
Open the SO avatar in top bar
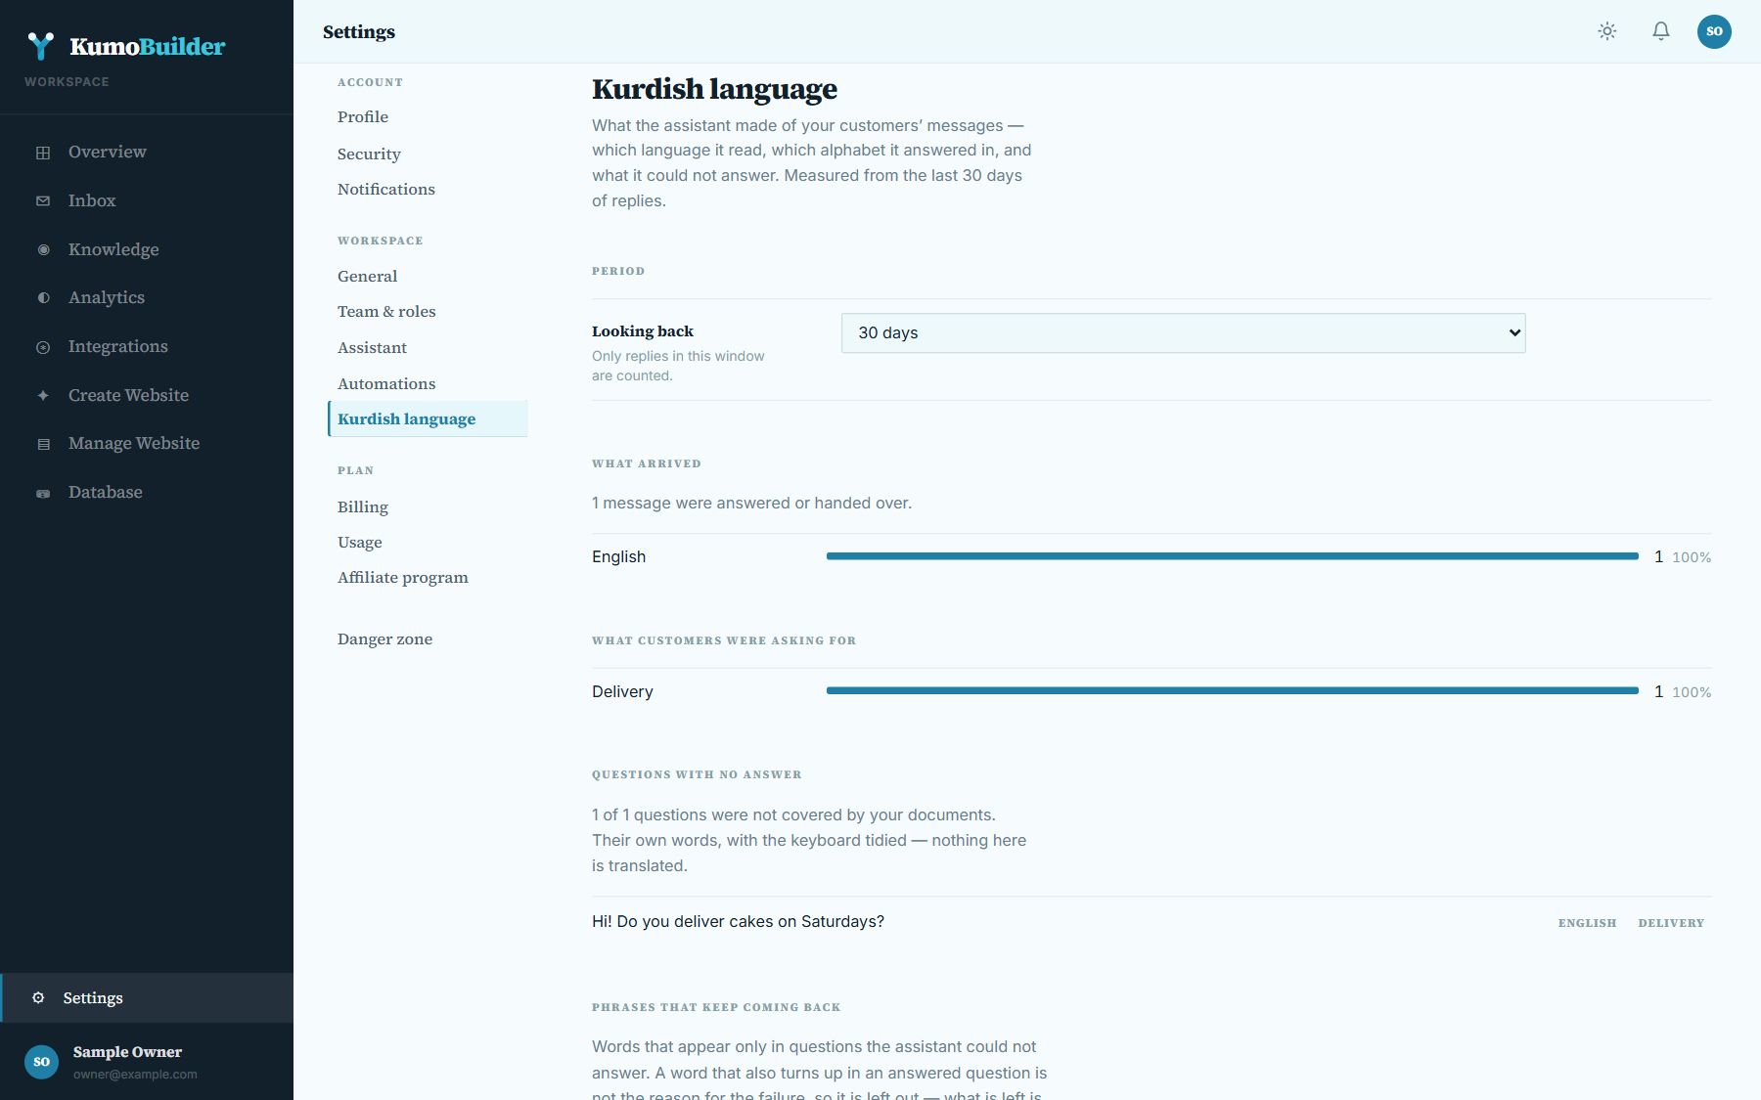[x=1714, y=31]
